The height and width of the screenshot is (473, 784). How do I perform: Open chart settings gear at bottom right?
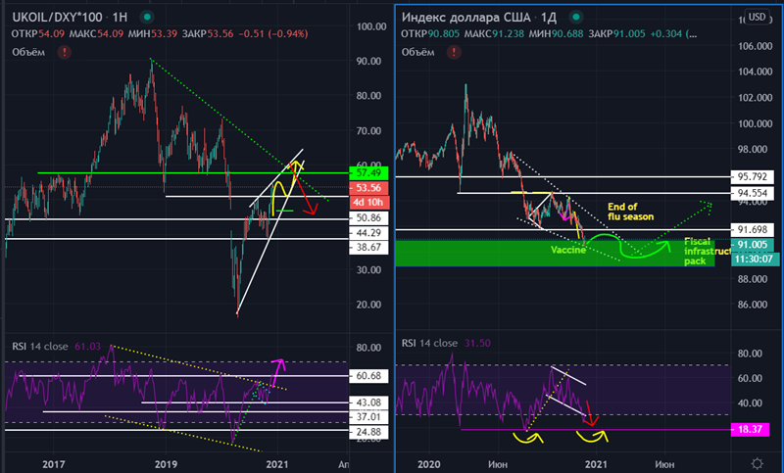(757, 462)
